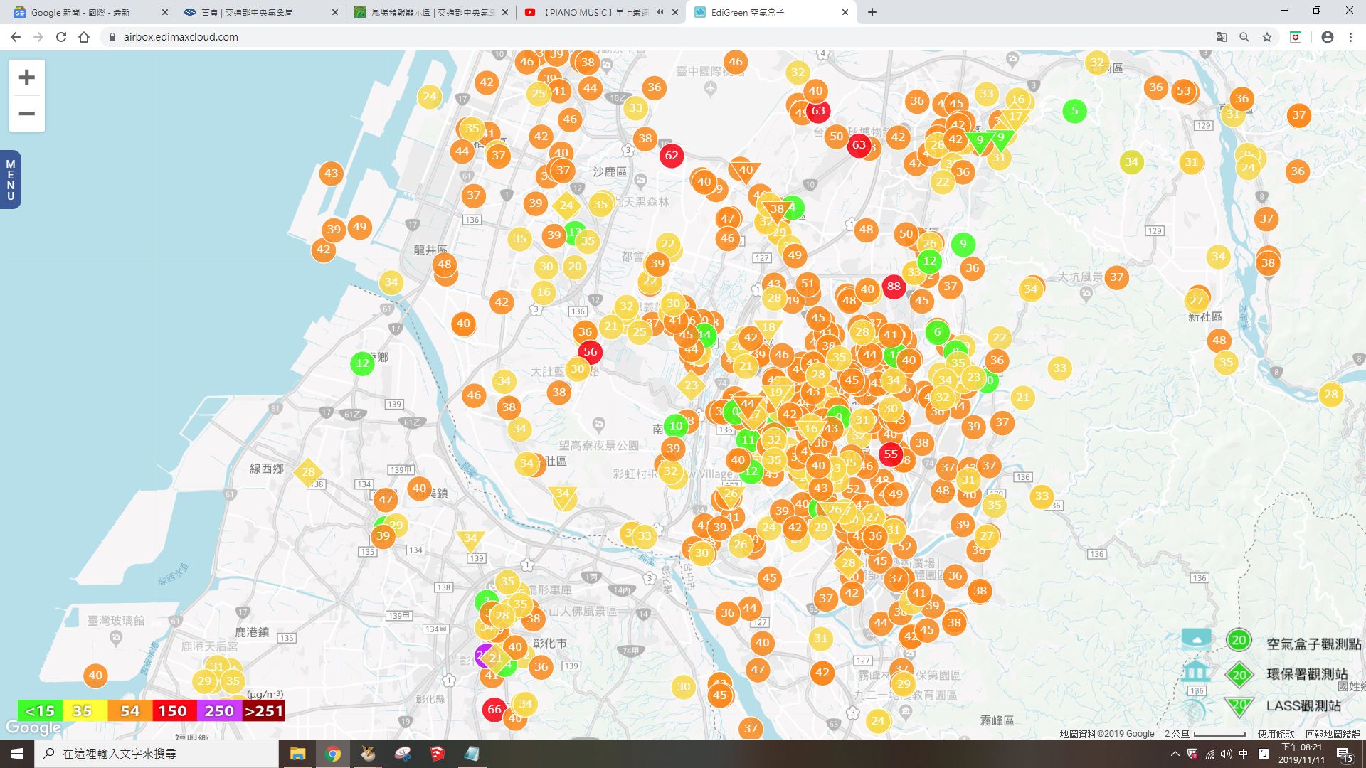
Task: Select the yellow diamond 28 station near 線西鄉
Action: click(308, 471)
